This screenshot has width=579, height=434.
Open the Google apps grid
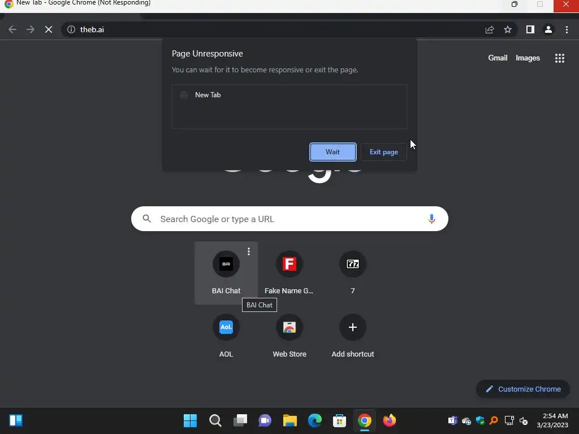pyautogui.click(x=560, y=58)
